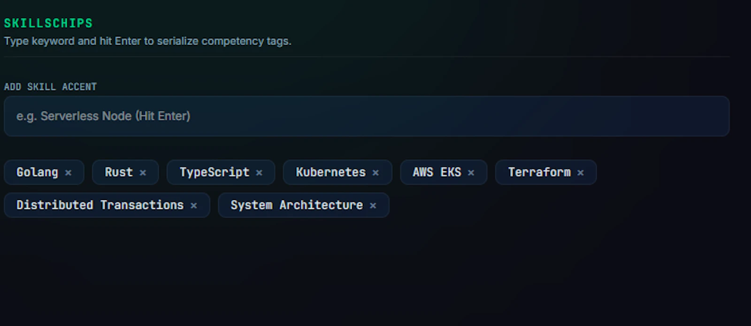Remove the Distributed Transactions chip

click(194, 206)
